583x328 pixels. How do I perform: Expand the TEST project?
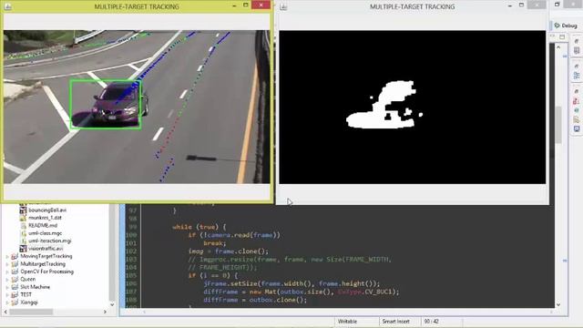(7, 295)
